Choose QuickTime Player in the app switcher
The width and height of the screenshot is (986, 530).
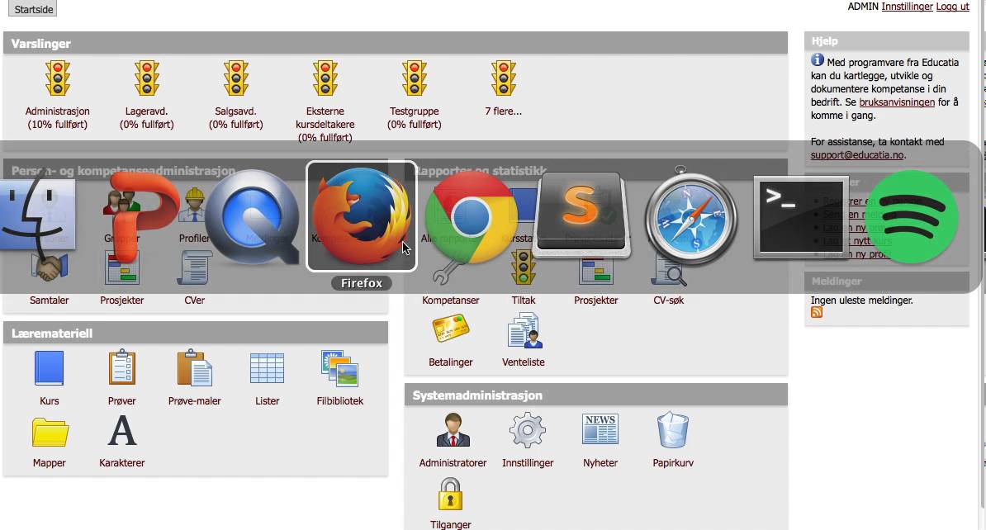pos(252,217)
